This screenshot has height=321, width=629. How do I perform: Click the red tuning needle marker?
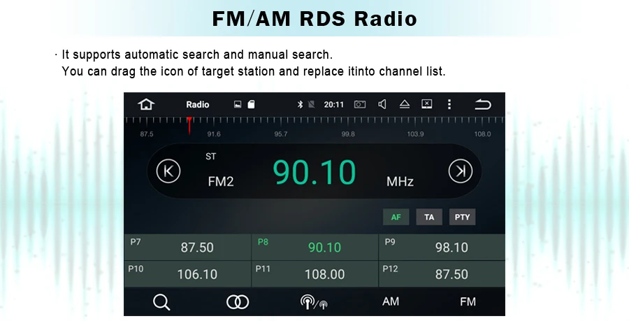pyautogui.click(x=189, y=125)
